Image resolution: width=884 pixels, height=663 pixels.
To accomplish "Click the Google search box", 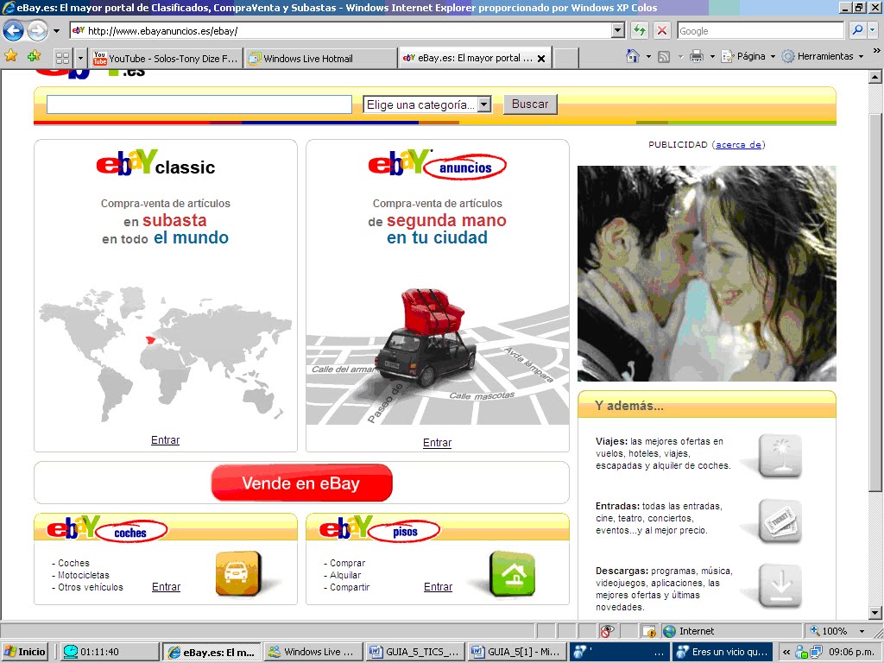I will pyautogui.click(x=761, y=30).
